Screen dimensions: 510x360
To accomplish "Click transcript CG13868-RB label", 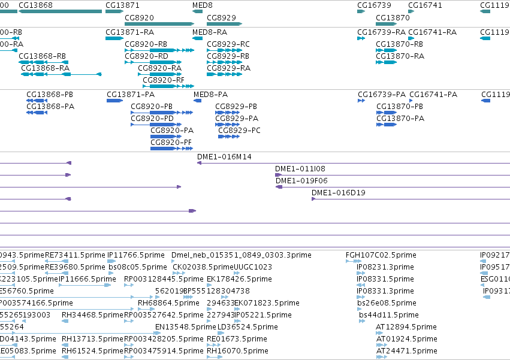I will pos(43,56).
